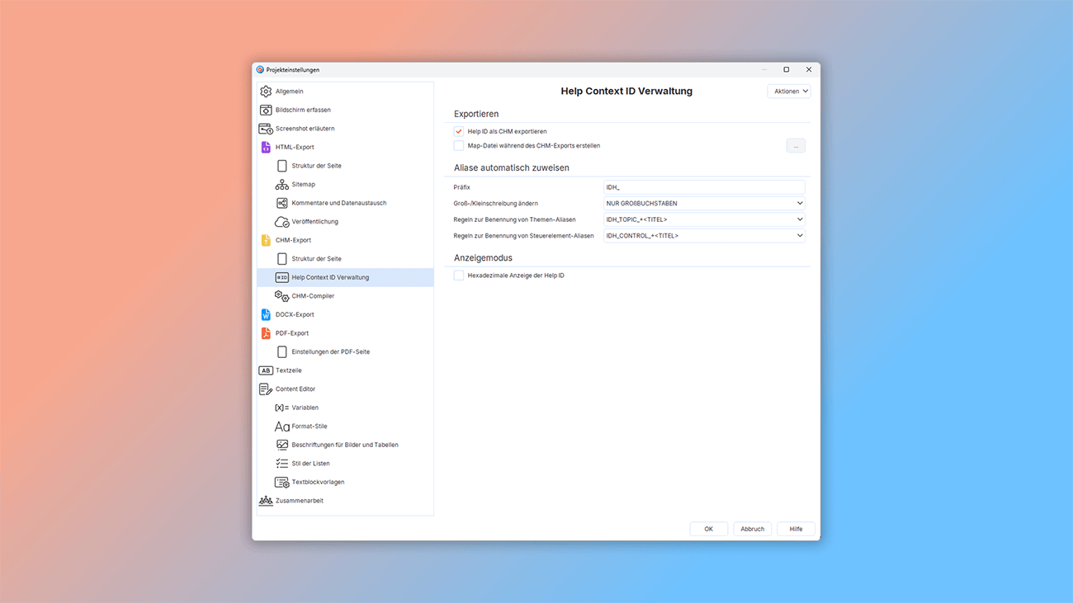
Task: Click into the Präfix text field
Action: (x=703, y=187)
